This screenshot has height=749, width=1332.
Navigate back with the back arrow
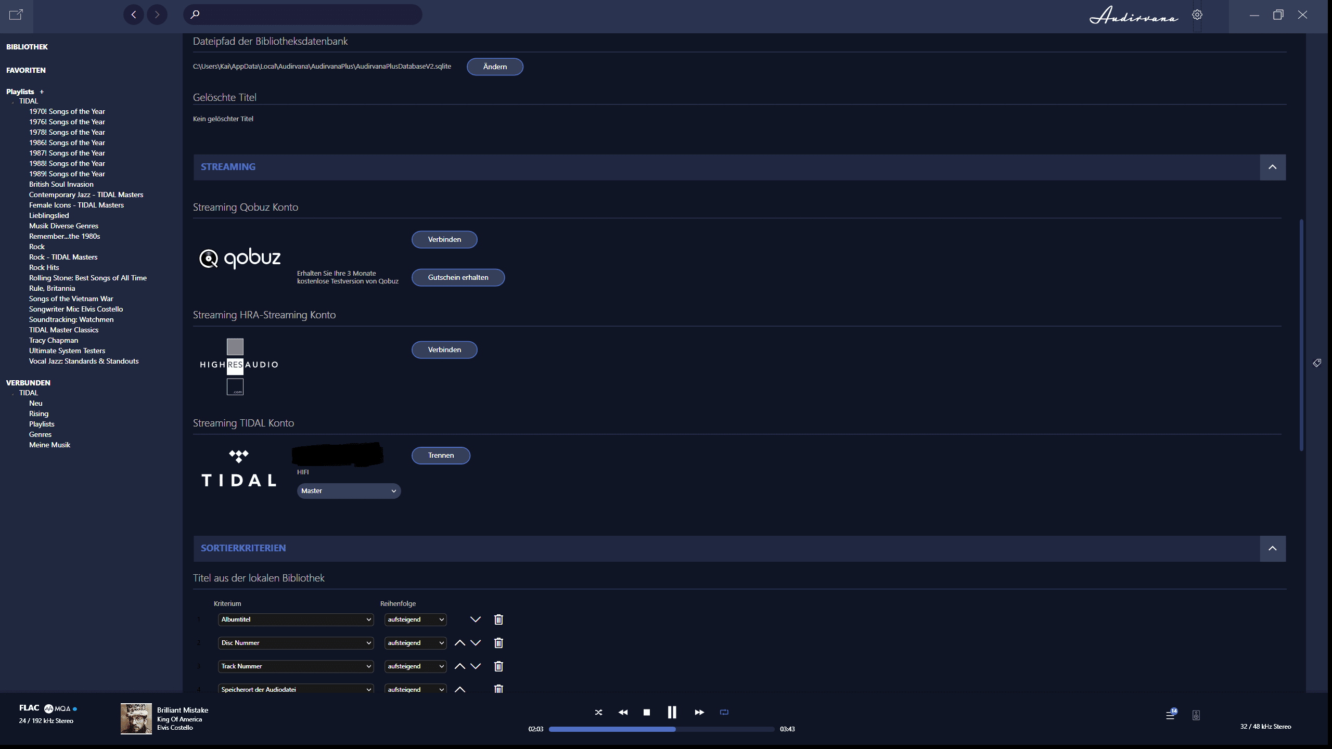(x=134, y=15)
